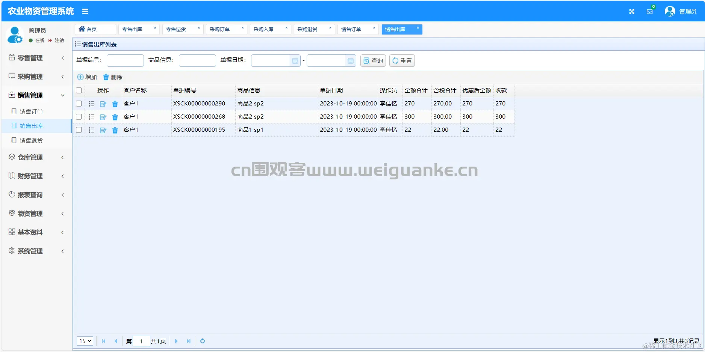Check the row for XSCK00000000195
Screen dimensions: 705x352
coord(79,130)
